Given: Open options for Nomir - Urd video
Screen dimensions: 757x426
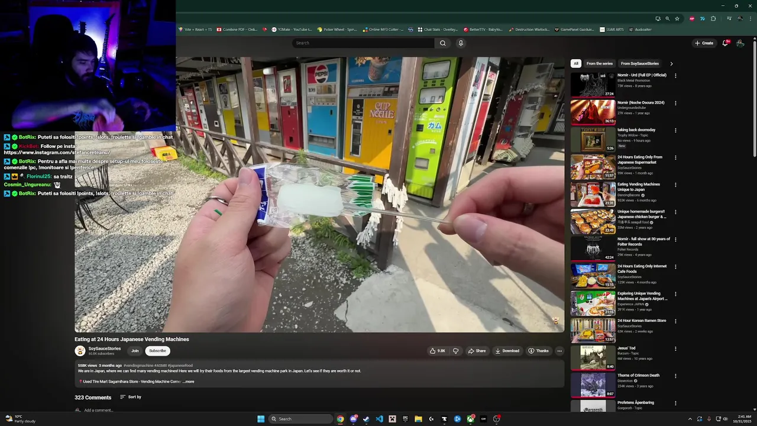Looking at the screenshot, I should [x=675, y=76].
